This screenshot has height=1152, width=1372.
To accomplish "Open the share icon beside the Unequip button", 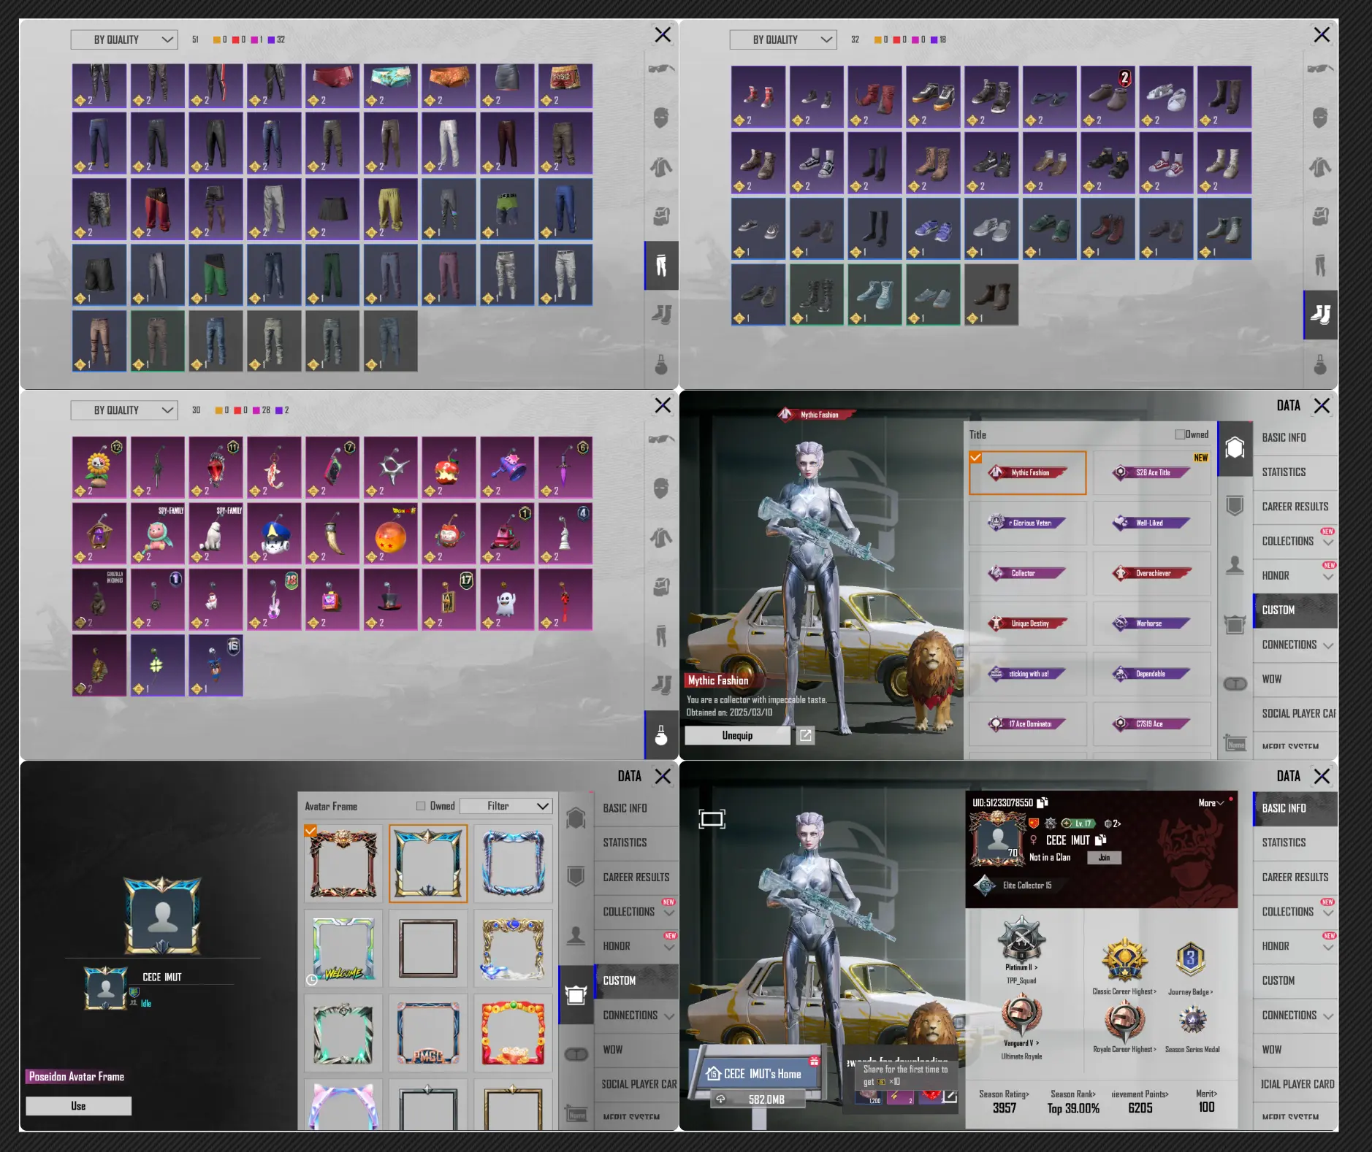I will [805, 735].
